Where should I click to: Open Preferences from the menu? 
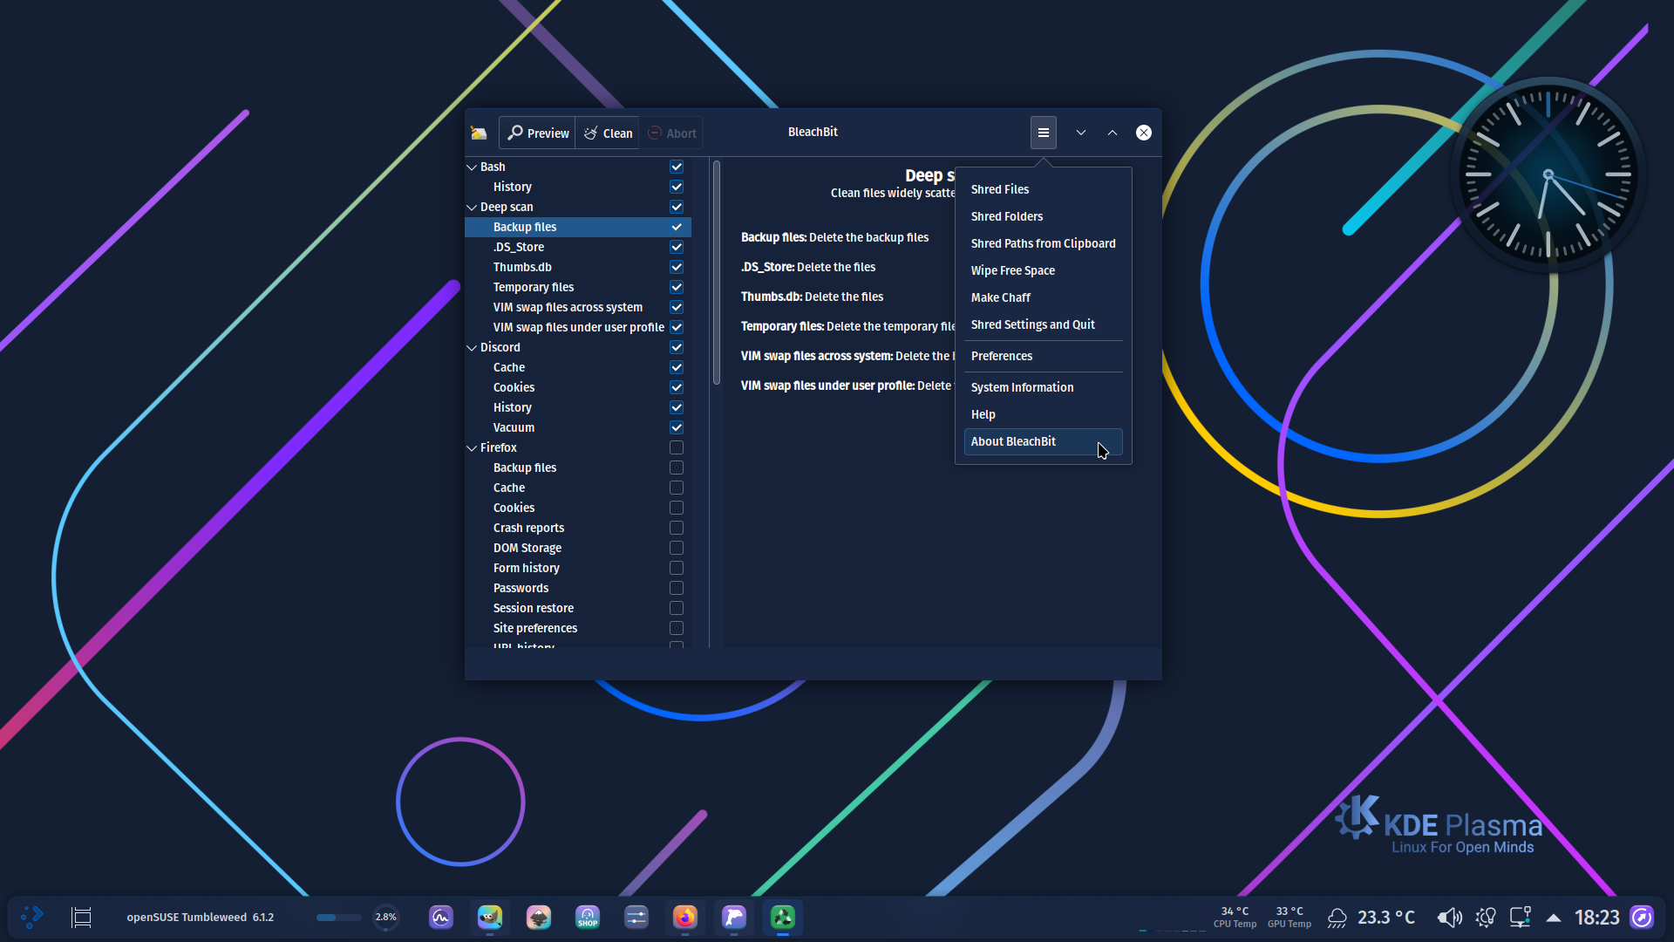(x=1043, y=356)
